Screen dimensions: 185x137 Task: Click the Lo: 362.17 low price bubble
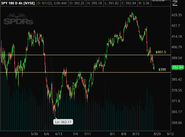tap(63, 122)
